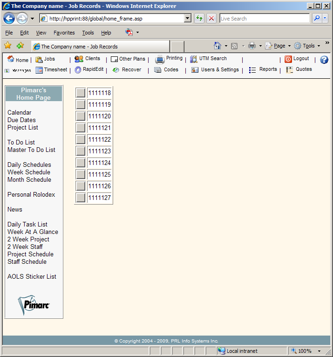
Task: Open the Edit menu
Action: coord(24,33)
